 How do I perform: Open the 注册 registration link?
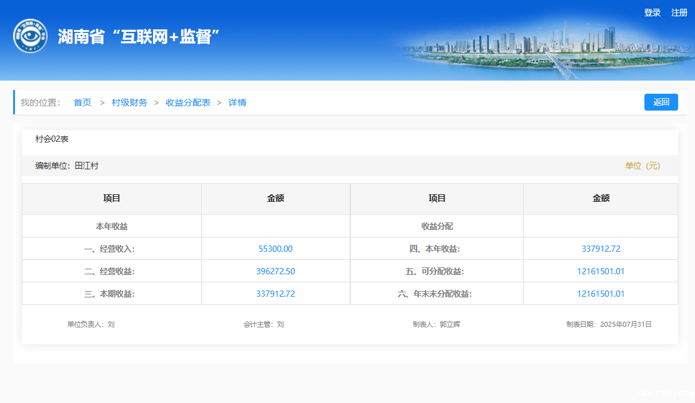[679, 12]
